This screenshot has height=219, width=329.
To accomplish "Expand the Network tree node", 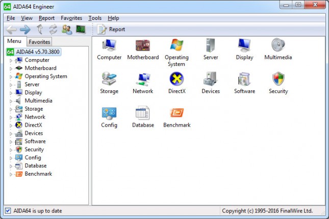I will pos(11,117).
